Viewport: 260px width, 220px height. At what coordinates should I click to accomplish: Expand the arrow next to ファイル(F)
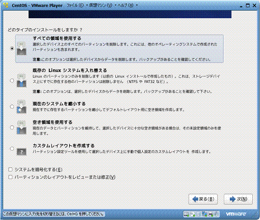pos(87,5)
